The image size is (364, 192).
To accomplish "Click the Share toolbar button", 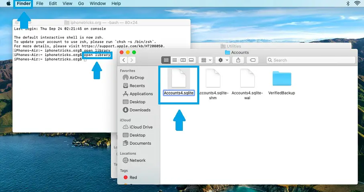I will pos(238,60).
